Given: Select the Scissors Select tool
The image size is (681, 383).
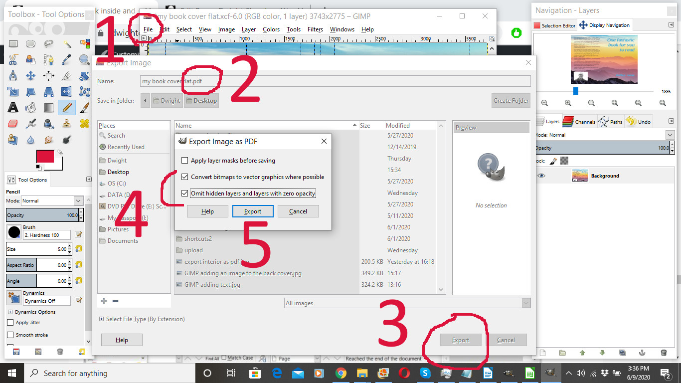Looking at the screenshot, I should pos(13,60).
